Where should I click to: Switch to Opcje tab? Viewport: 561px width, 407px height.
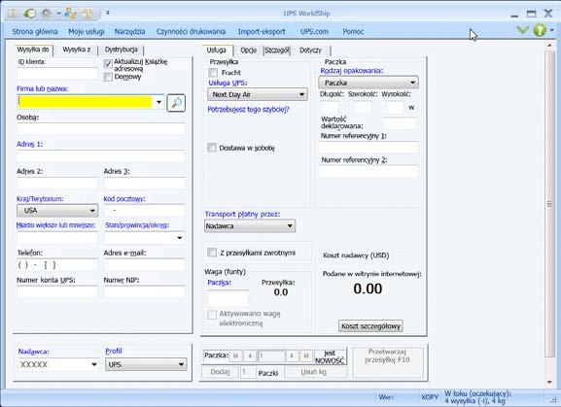248,51
